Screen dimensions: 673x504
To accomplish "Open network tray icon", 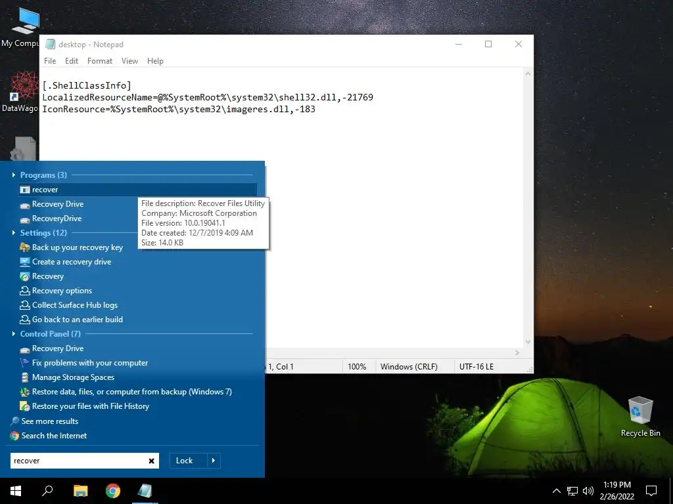I will click(x=572, y=491).
